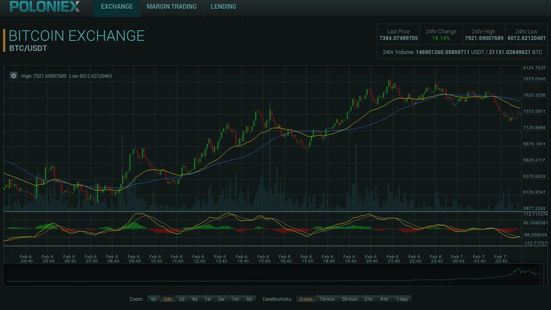Click the 7375.5971 price axis label
The image size is (551, 310).
[x=534, y=112]
